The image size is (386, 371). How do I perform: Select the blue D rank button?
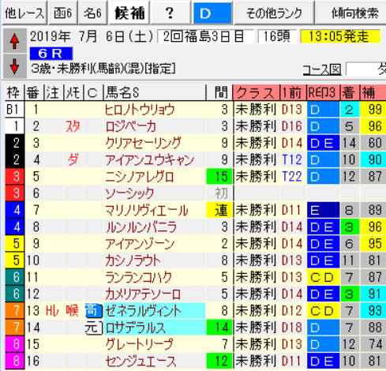[212, 13]
